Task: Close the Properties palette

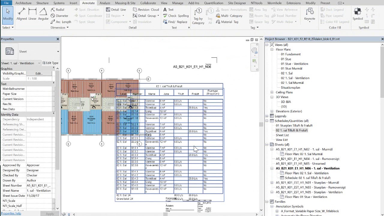Action: (x=58, y=39)
